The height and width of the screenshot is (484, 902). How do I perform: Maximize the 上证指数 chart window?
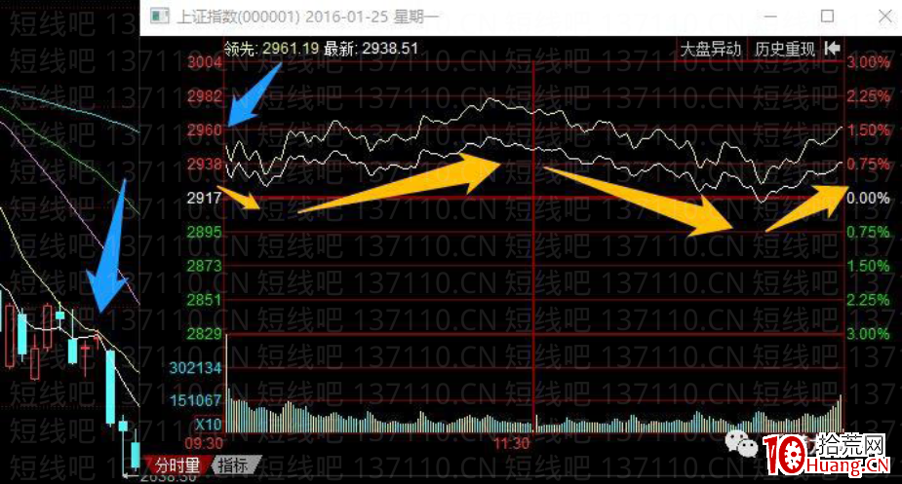827,16
